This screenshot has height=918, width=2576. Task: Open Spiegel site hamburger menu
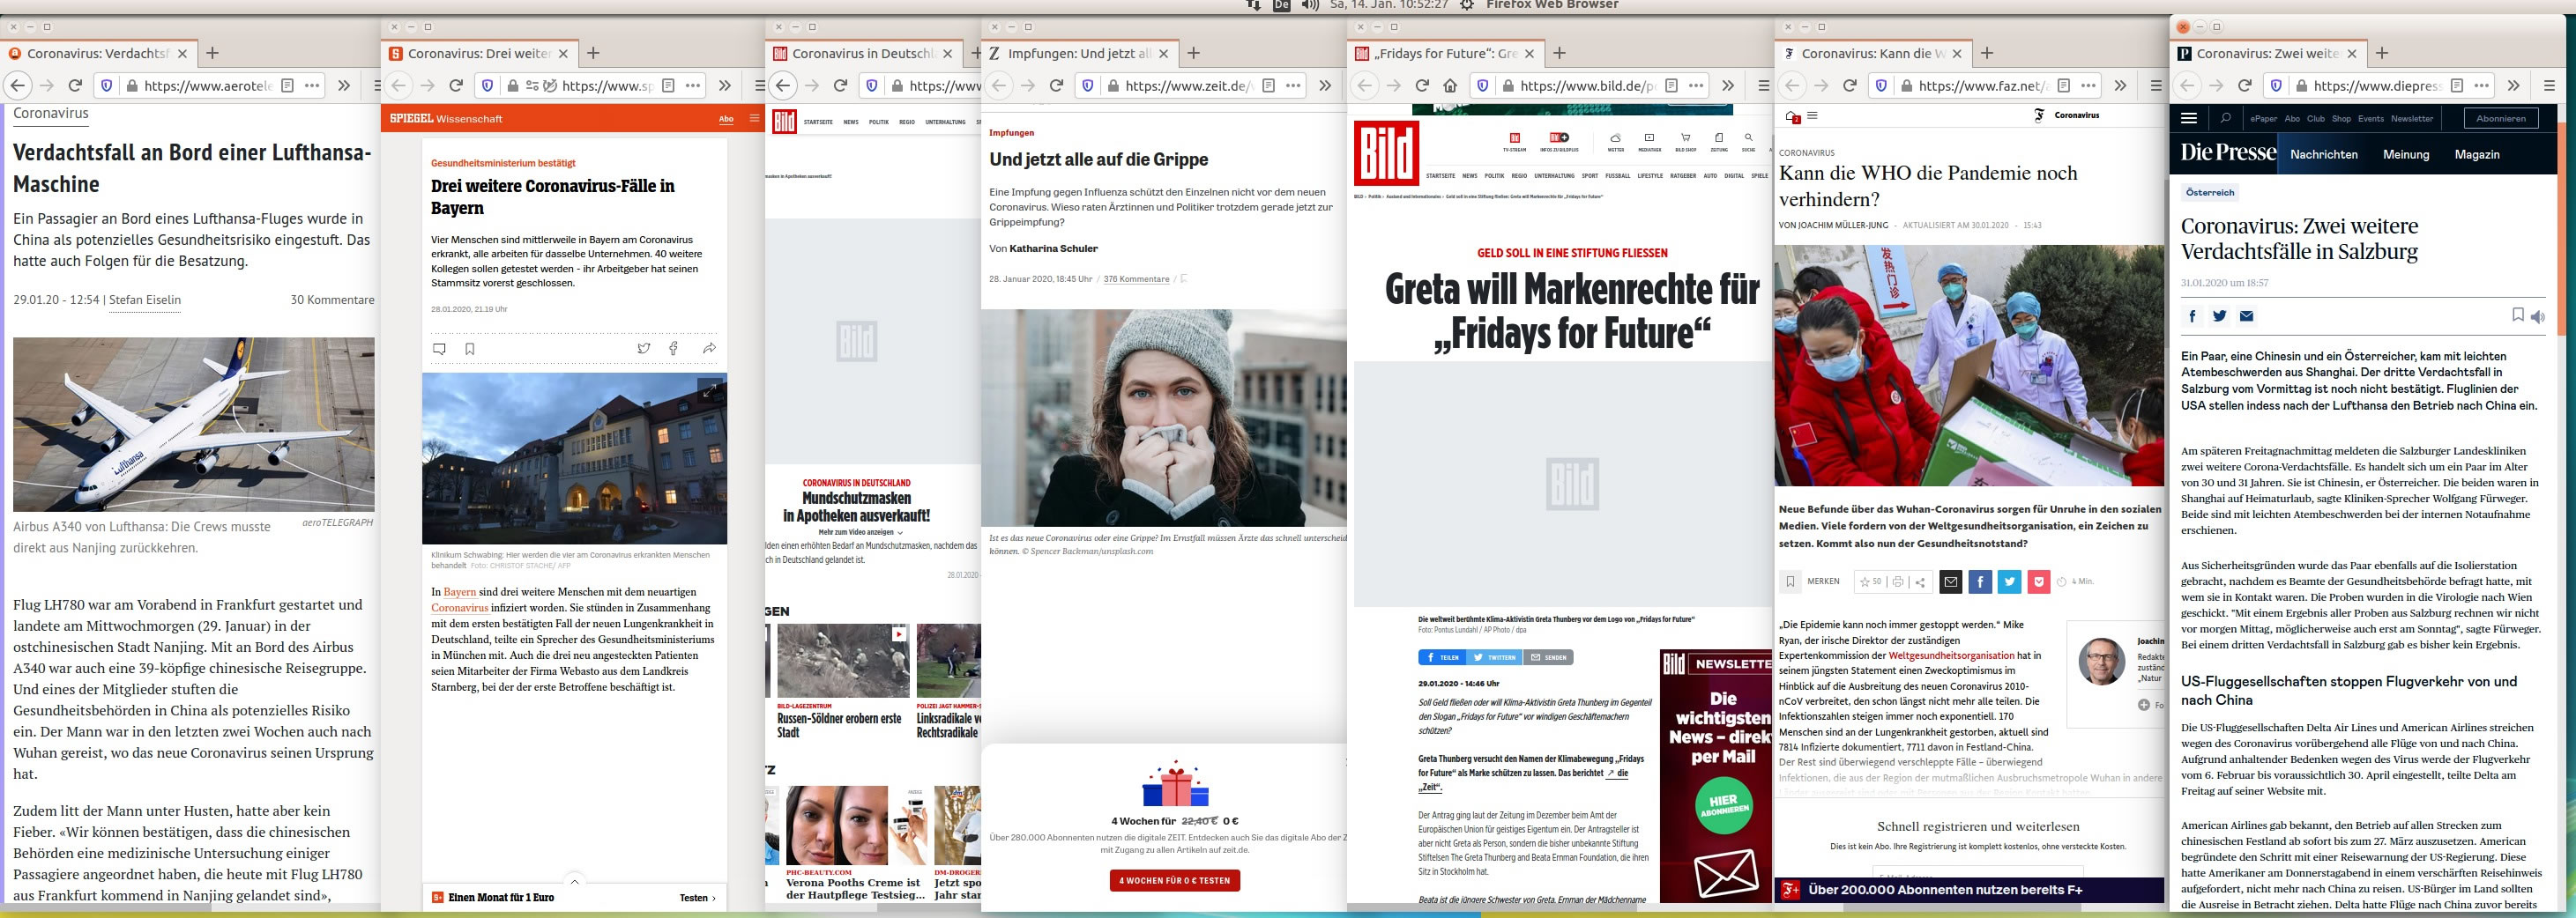[754, 119]
